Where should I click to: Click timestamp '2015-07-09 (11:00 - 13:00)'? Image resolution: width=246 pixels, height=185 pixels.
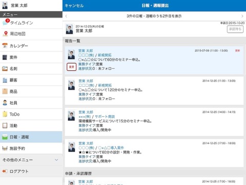pyautogui.click(x=211, y=51)
